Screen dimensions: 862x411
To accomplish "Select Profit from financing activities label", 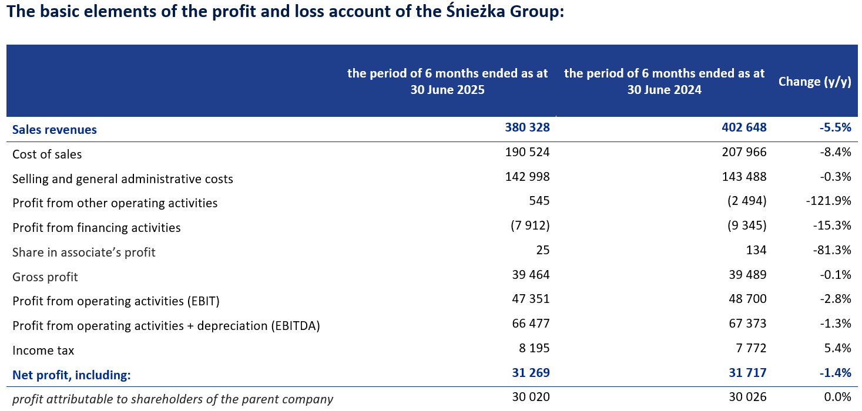I will coord(96,228).
